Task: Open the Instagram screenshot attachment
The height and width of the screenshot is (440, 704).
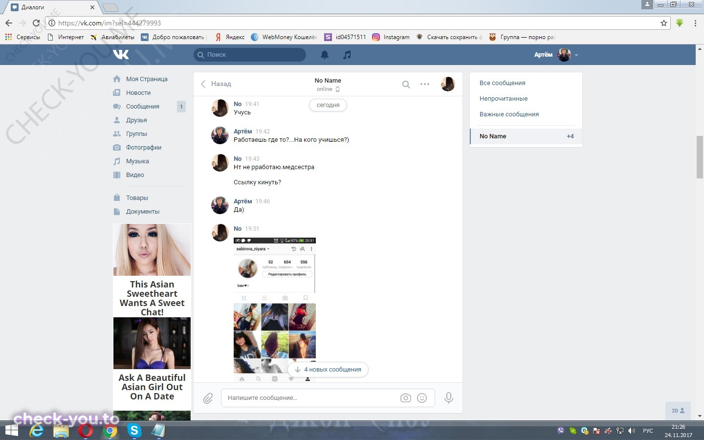Action: 275,309
